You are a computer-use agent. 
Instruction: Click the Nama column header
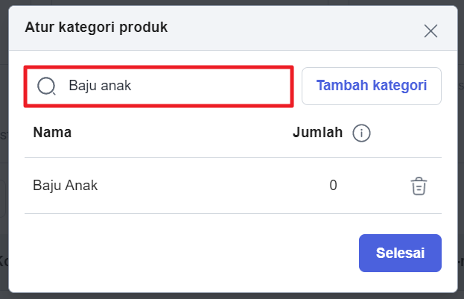(x=52, y=132)
